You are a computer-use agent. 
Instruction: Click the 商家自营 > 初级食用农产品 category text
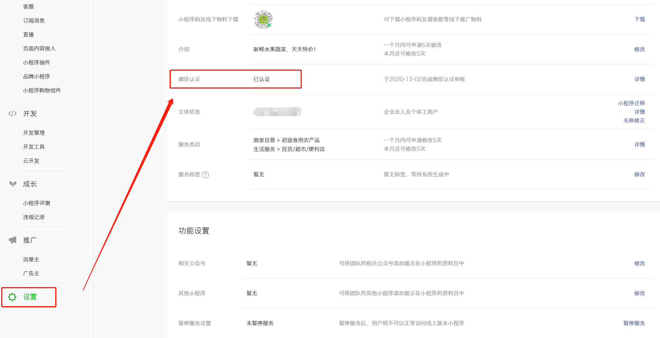[x=287, y=140]
